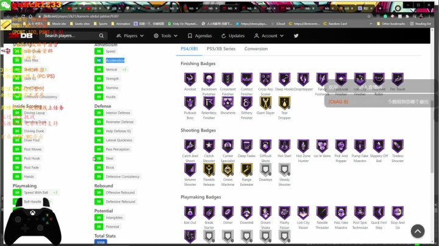Select the Deep Hooks badge icon

[285, 79]
